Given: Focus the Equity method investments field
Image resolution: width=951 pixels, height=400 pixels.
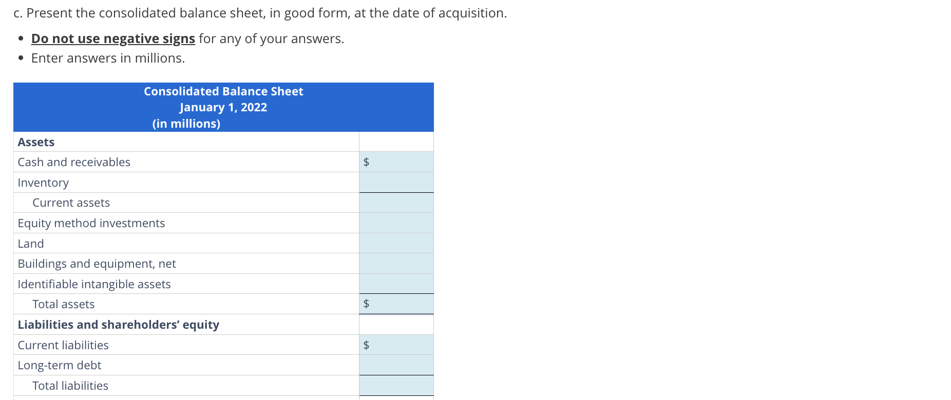Looking at the screenshot, I should click(x=396, y=223).
